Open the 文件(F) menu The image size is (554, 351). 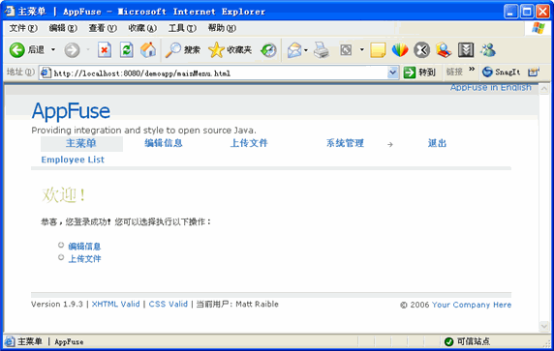click(x=23, y=28)
